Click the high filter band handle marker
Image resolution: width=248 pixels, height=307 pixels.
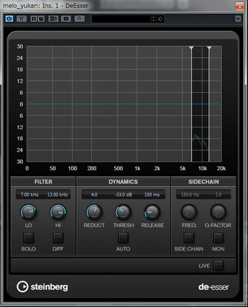[209, 48]
